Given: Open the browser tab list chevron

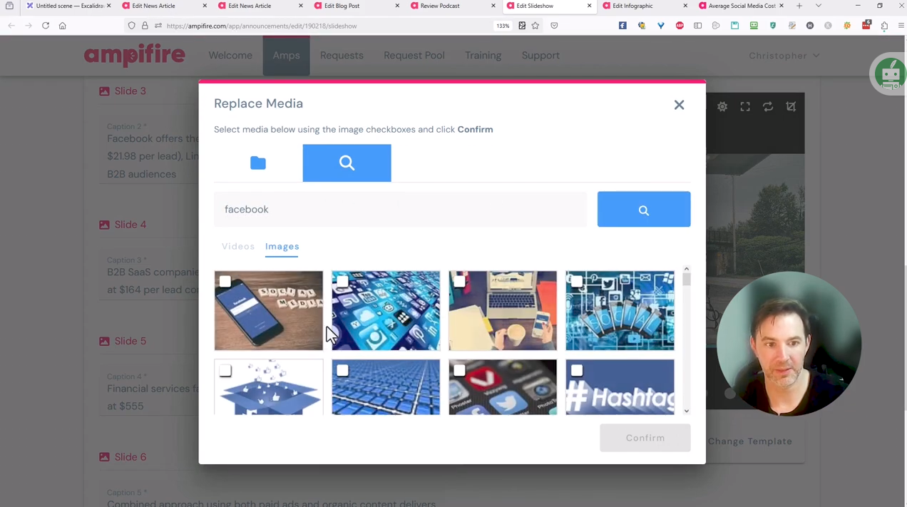Looking at the screenshot, I should coord(819,6).
